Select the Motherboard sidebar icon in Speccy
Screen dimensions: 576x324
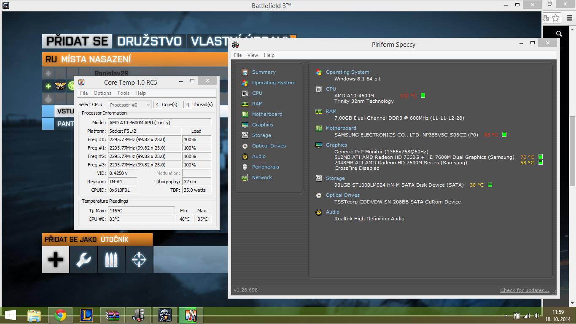pyautogui.click(x=245, y=114)
